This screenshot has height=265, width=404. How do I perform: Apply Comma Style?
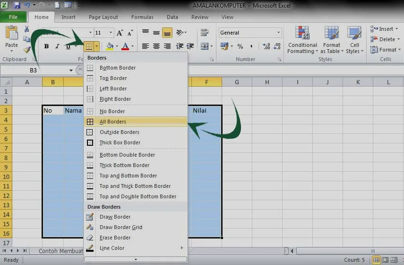tap(251, 46)
